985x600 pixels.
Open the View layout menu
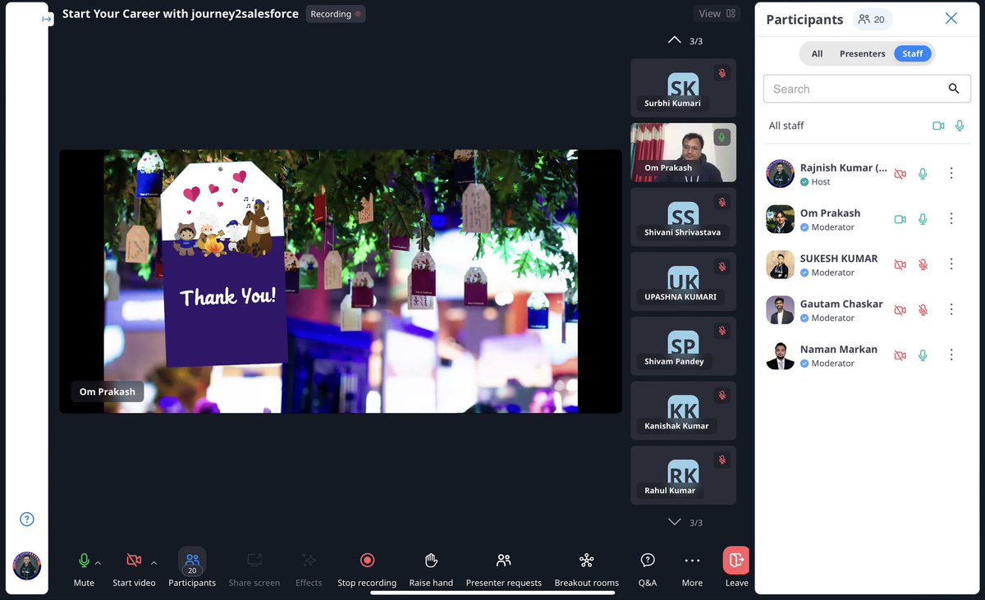click(x=717, y=13)
